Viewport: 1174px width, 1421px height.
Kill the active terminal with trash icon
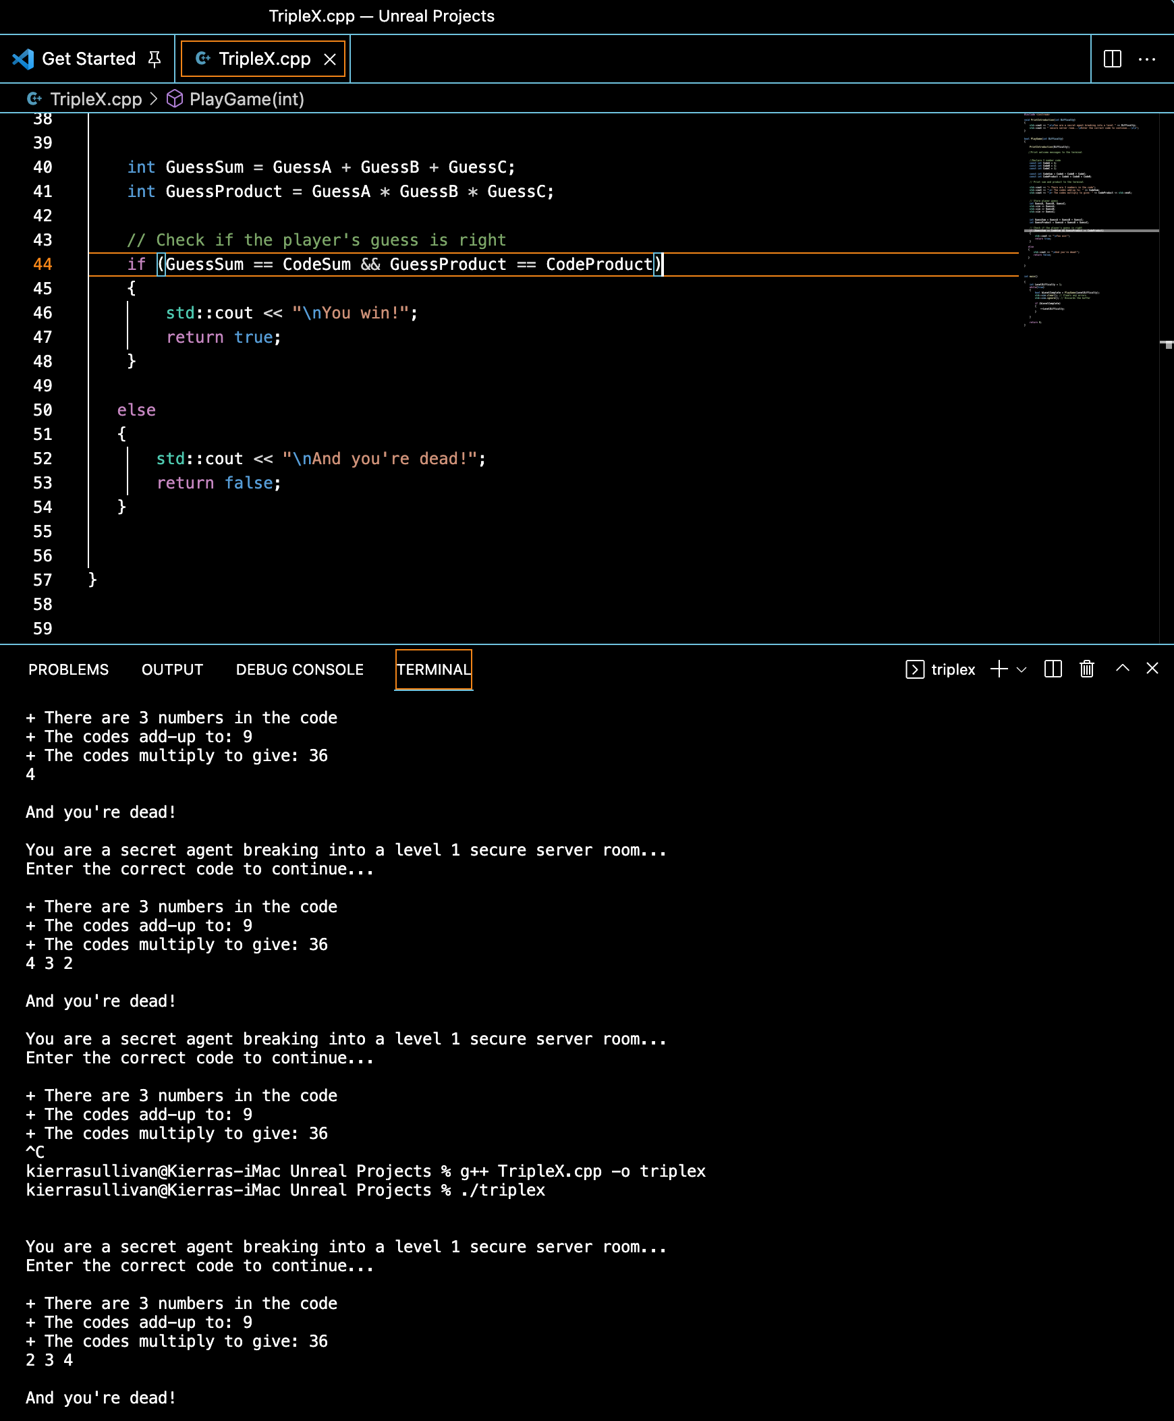(1086, 669)
